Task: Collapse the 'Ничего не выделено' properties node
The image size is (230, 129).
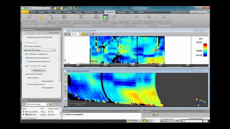Action: click(64, 115)
